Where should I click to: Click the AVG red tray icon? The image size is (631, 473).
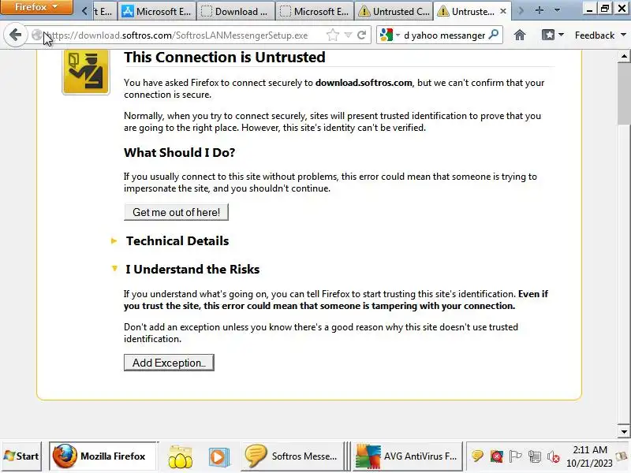(x=497, y=456)
